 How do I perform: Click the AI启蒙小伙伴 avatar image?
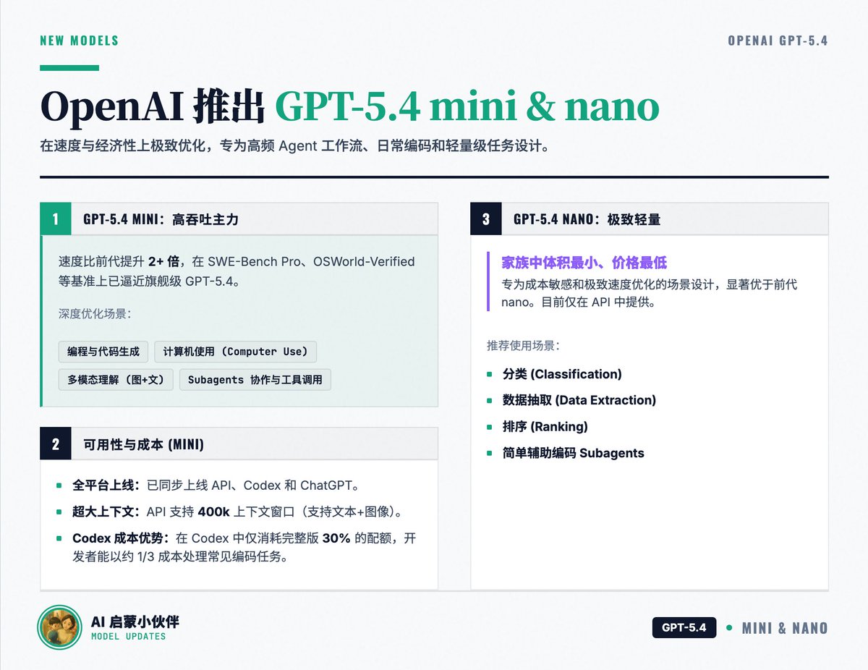tap(59, 627)
